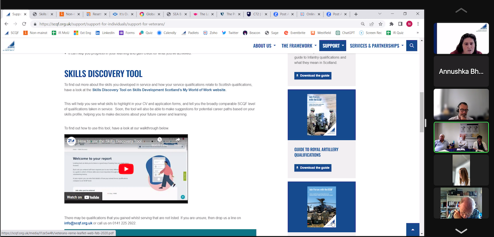Open the REME leaflet cover image
This screenshot has width=494, height=237.
coord(322,207)
